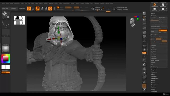Toggle PolyF line fill display
Screen dimensions: 170x96
(144, 77)
